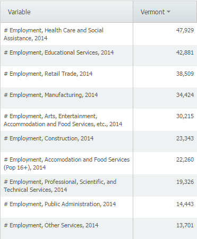Select the Variable column header

pos(66,12)
